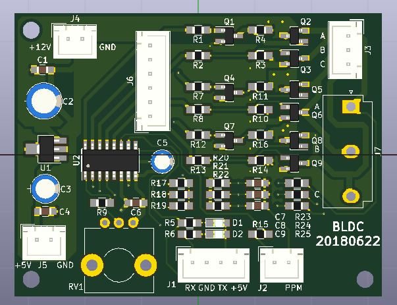The image size is (397, 305).
Task: Click the R12 resistor
Action: pyautogui.click(x=198, y=135)
